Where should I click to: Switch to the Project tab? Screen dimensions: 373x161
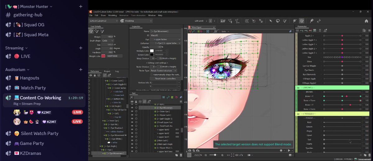click(107, 71)
